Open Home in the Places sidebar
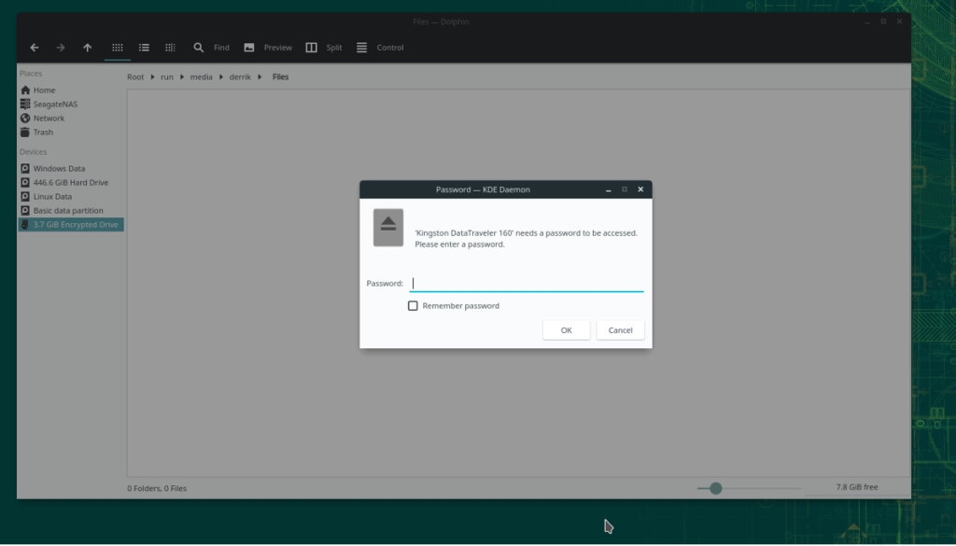The width and height of the screenshot is (956, 546). (43, 90)
